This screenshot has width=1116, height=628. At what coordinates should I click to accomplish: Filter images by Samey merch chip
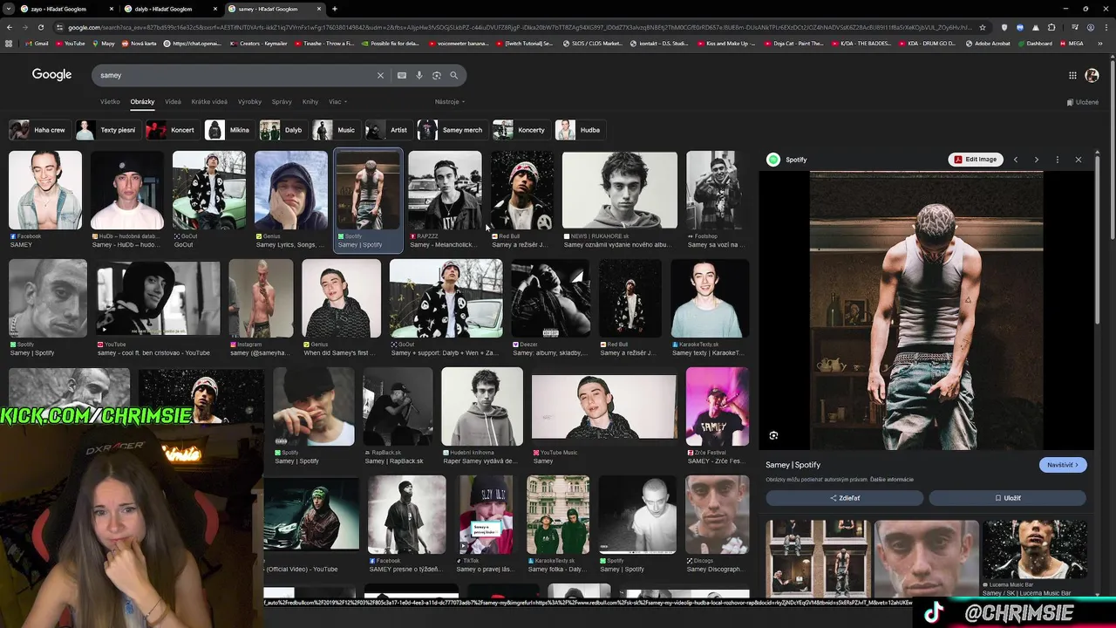pyautogui.click(x=452, y=130)
